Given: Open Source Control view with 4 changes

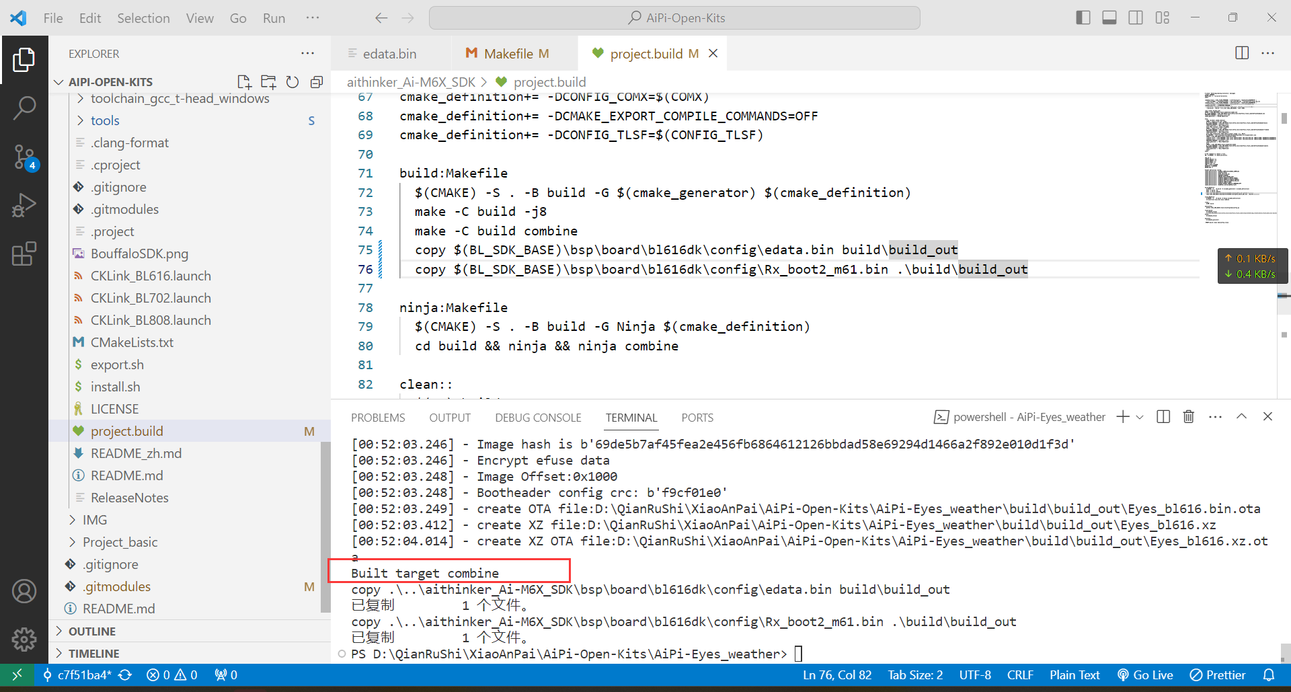Looking at the screenshot, I should (26, 157).
